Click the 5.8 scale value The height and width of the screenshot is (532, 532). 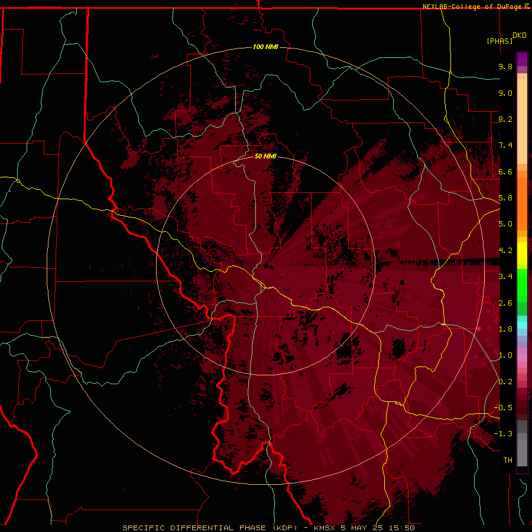pos(505,198)
